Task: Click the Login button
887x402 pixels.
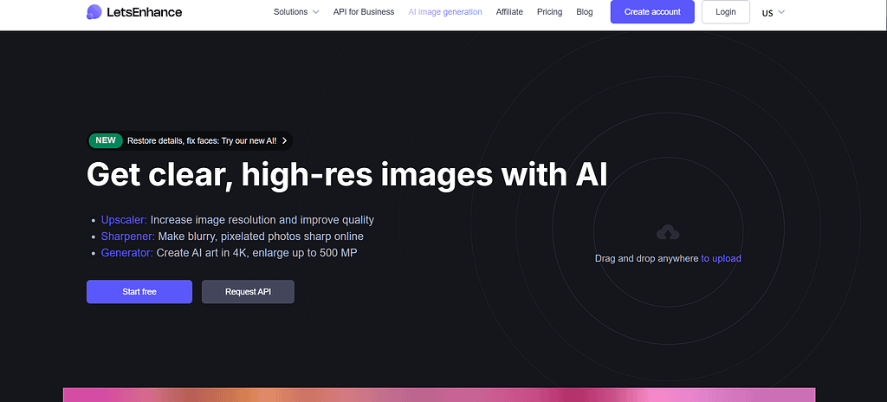Action: [726, 12]
